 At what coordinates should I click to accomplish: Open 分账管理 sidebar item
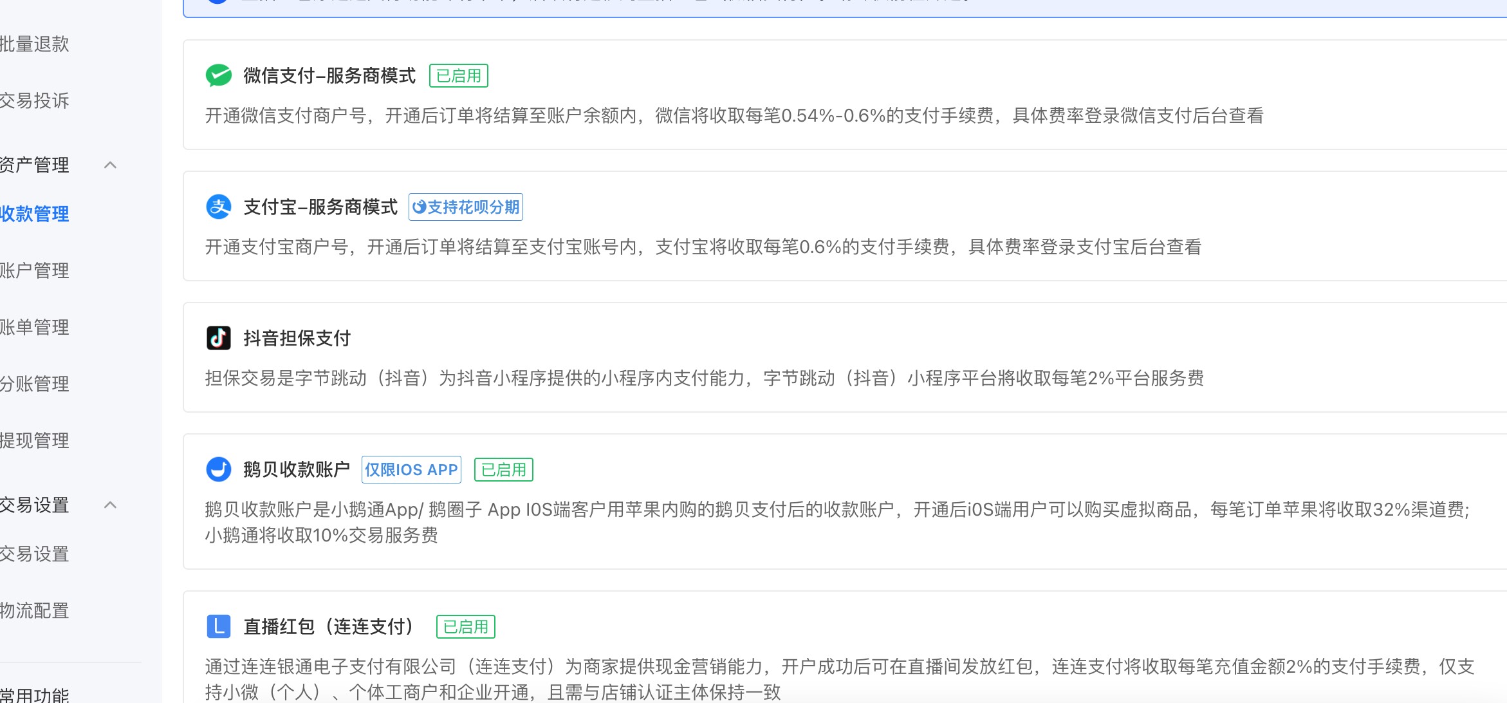click(35, 384)
